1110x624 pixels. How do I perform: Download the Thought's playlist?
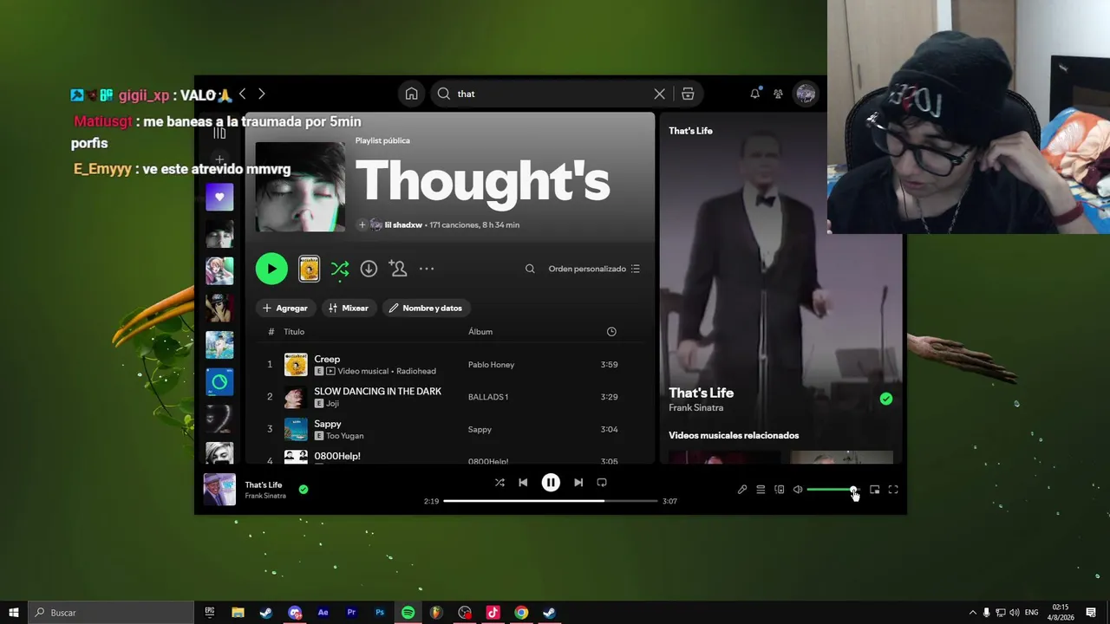tap(369, 269)
